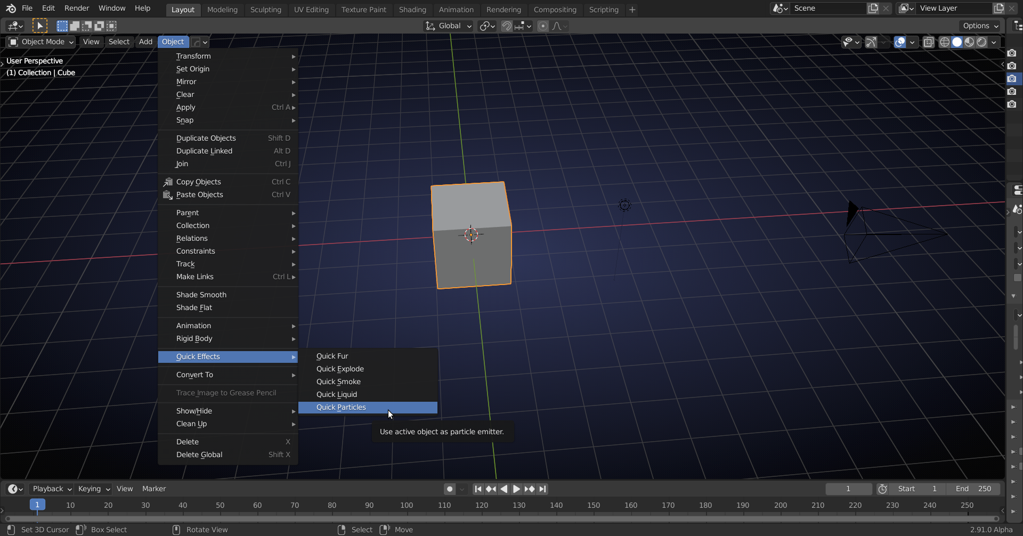Select the Timeline editor type icon

[x=14, y=489]
